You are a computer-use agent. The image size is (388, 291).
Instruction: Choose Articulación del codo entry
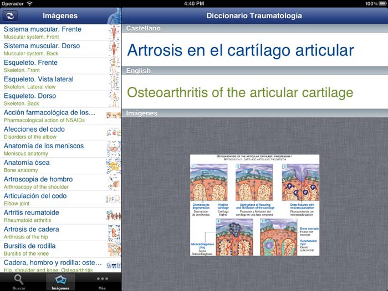(x=60, y=199)
